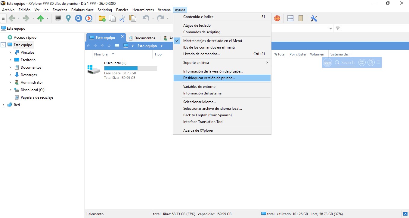Uncheck Mostrar atajos de teclado en el Menú
The height and width of the screenshot is (218, 409).
click(213, 40)
